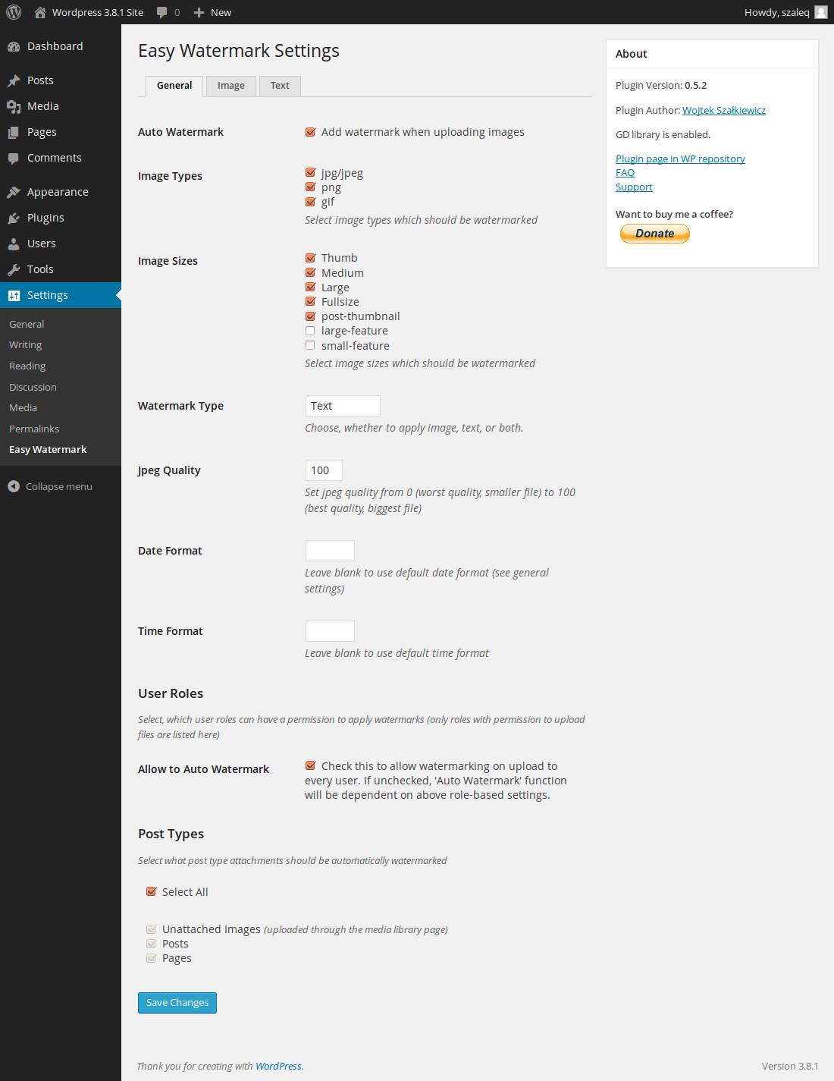The height and width of the screenshot is (1081, 834).
Task: Click the WordPress logo in the admin bar
Action: 13,12
